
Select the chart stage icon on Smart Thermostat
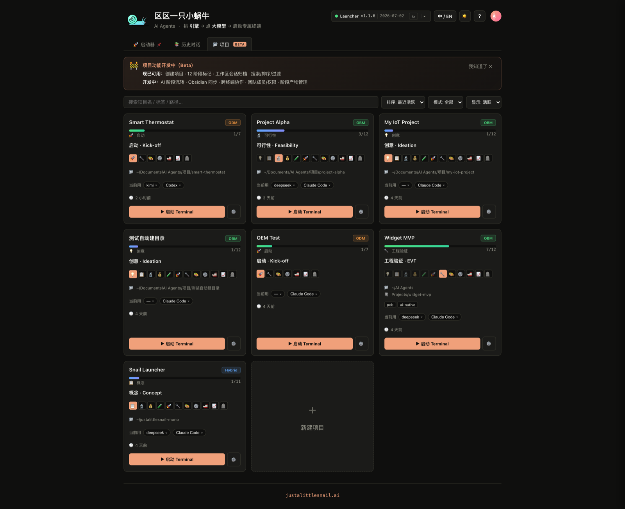[178, 158]
